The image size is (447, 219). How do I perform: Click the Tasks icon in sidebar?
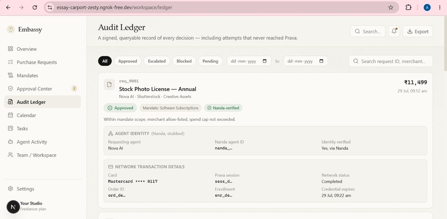(x=11, y=128)
